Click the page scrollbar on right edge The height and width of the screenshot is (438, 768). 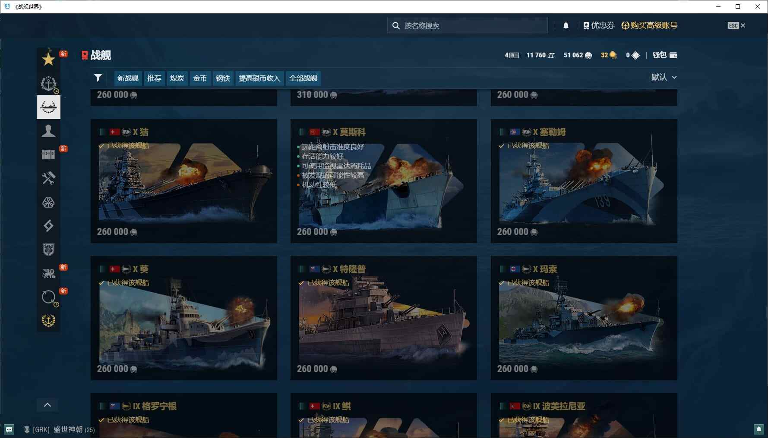[766, 313]
